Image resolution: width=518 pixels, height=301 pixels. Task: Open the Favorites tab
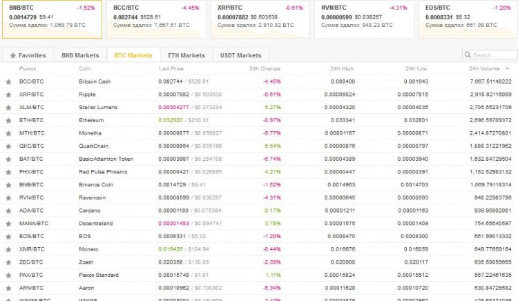28,55
